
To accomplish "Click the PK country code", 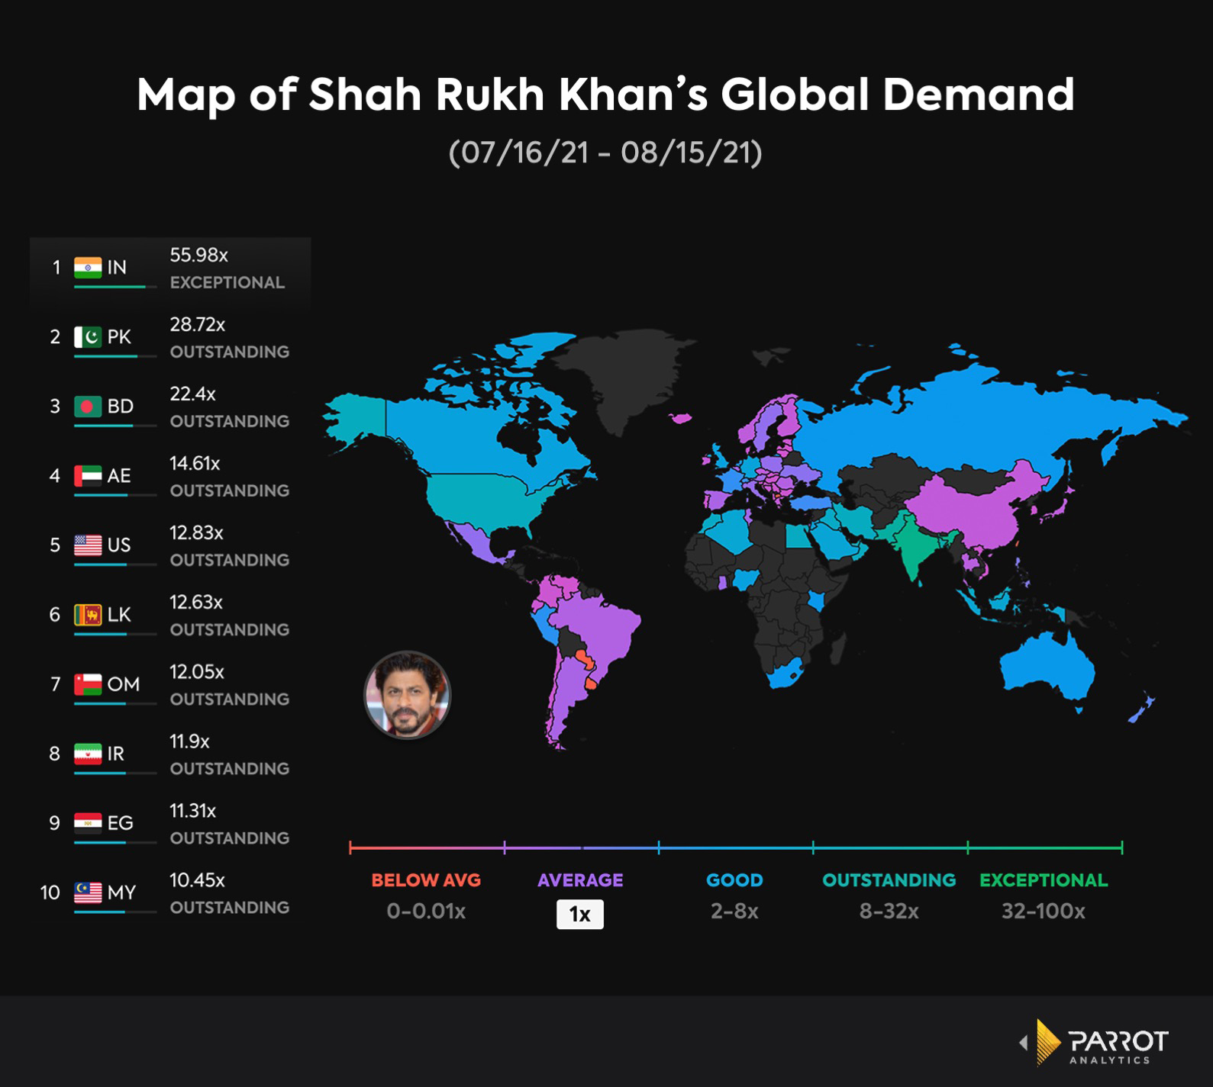I will pos(119,336).
